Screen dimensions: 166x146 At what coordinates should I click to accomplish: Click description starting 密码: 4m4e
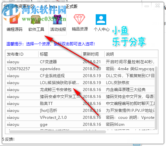(x=130, y=69)
